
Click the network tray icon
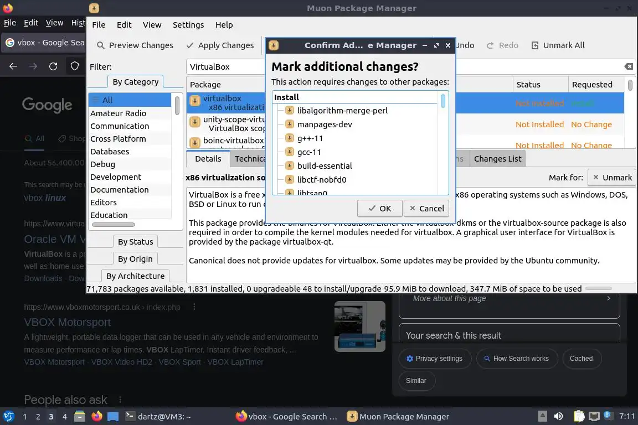coord(594,416)
